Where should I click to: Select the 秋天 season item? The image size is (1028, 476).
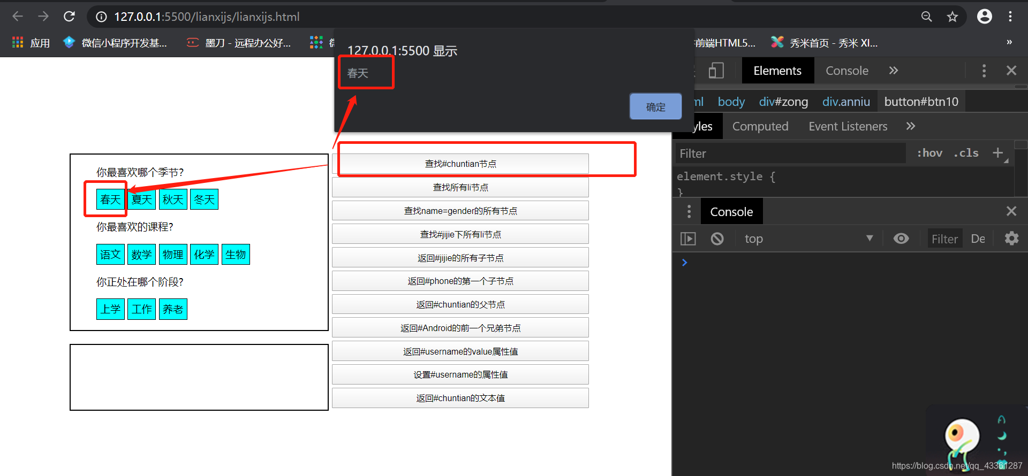click(173, 199)
